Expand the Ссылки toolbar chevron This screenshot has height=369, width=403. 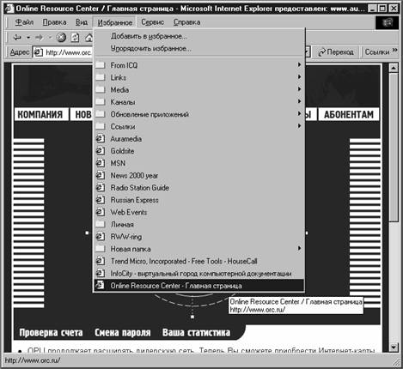click(x=395, y=51)
